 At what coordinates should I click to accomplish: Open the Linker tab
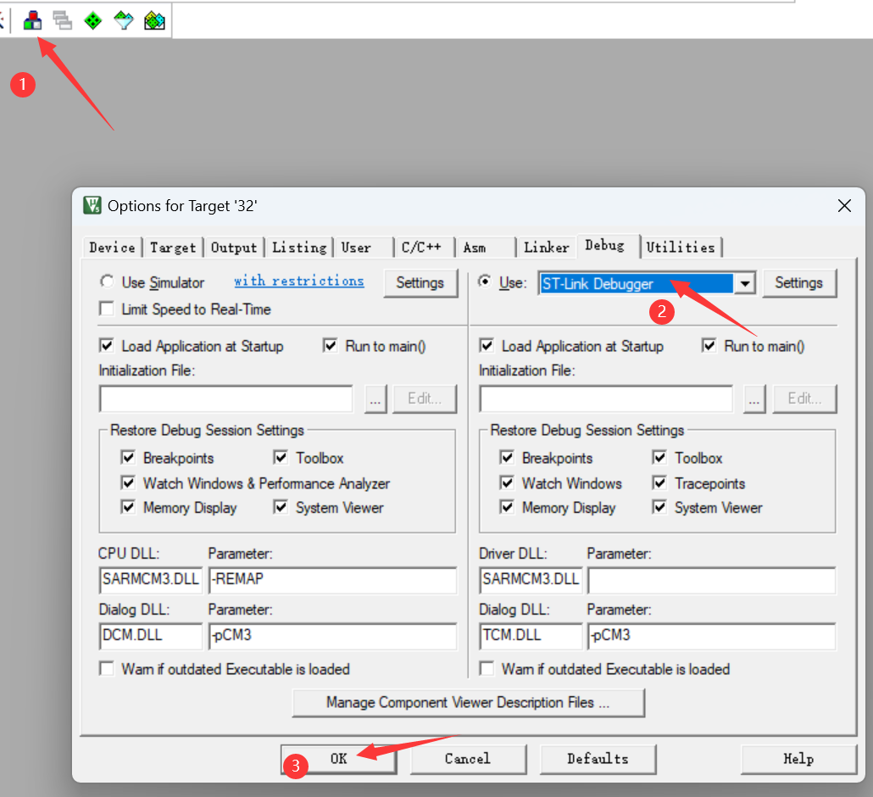[546, 248]
